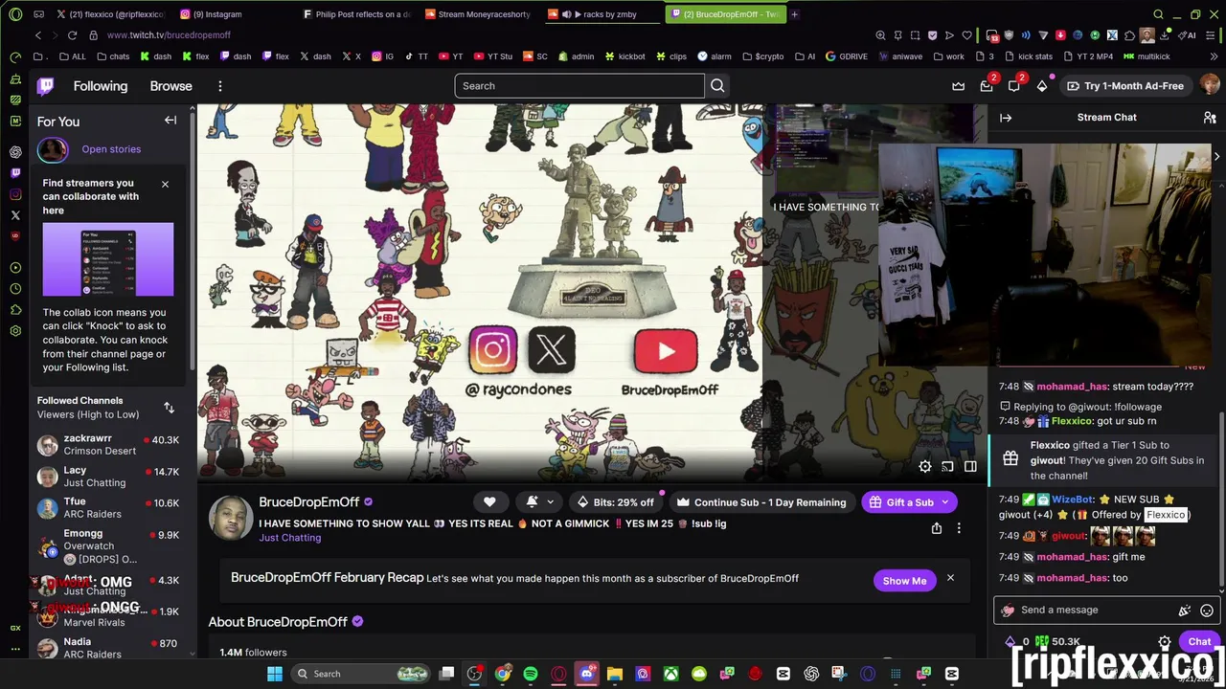Expand the Gift a Sub chevron
The width and height of the screenshot is (1226, 689).
coord(944,502)
